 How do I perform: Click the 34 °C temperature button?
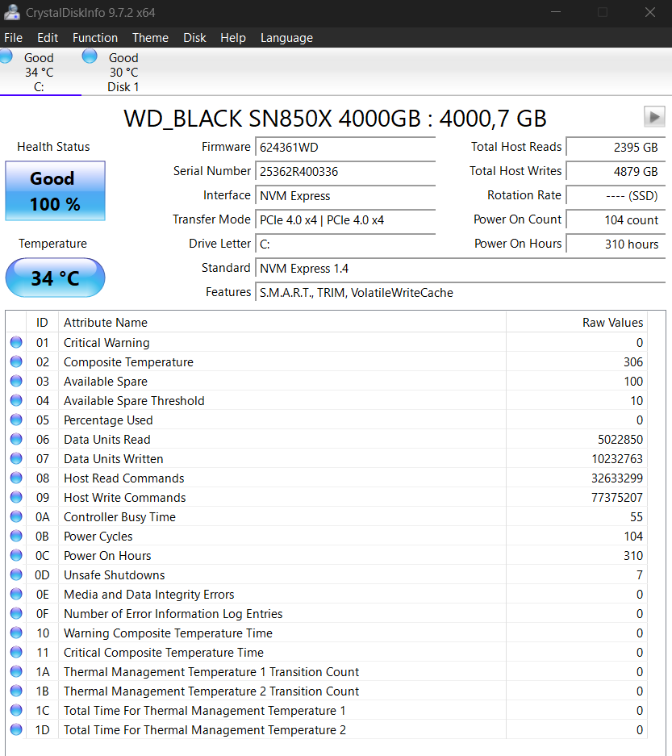pyautogui.click(x=56, y=278)
